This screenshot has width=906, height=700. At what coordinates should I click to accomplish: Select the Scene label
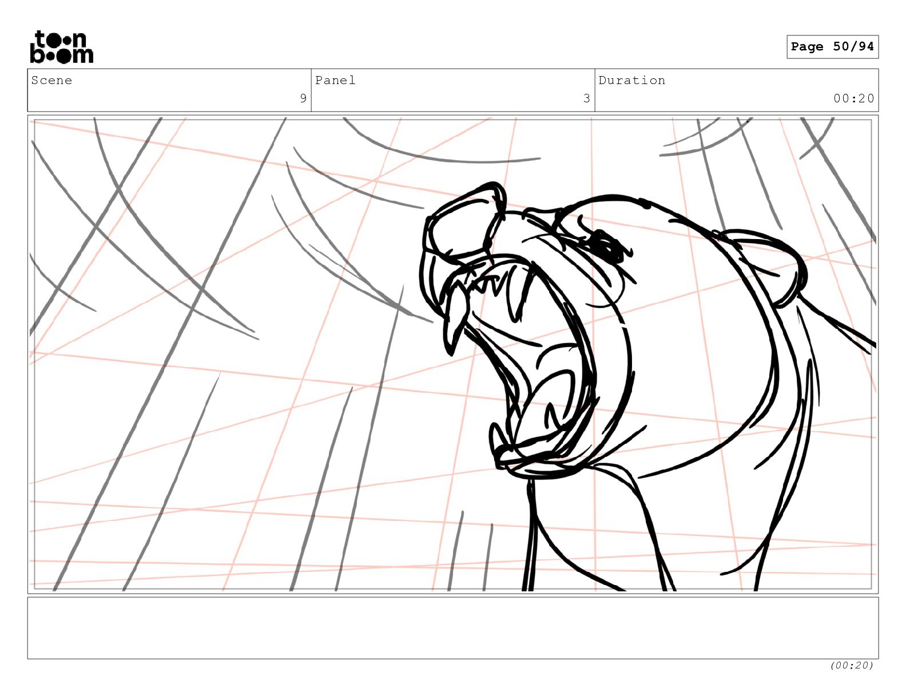pyautogui.click(x=52, y=80)
